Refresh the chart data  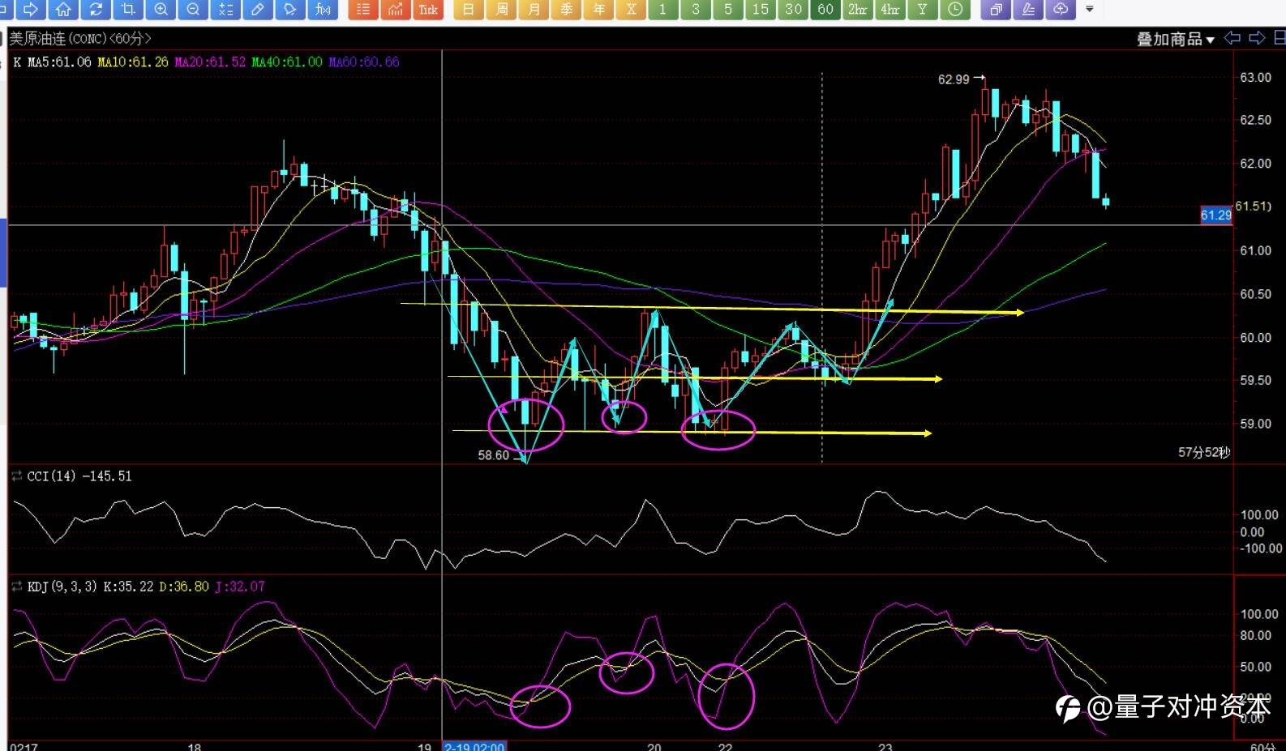point(96,9)
